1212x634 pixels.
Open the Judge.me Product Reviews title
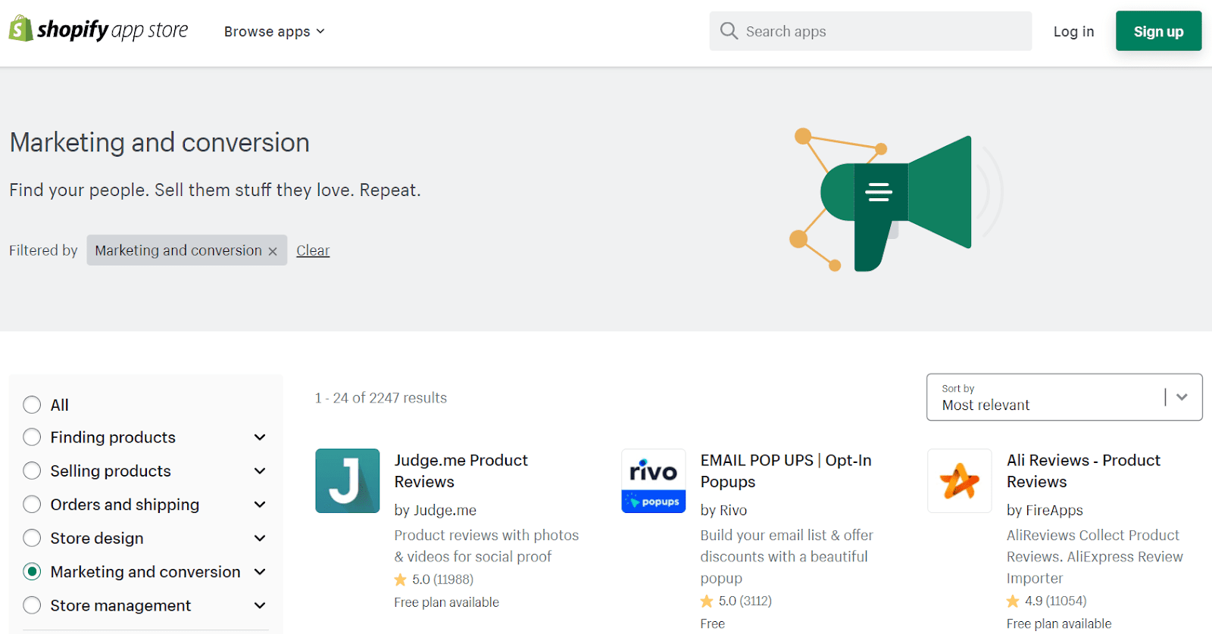pyautogui.click(x=461, y=471)
